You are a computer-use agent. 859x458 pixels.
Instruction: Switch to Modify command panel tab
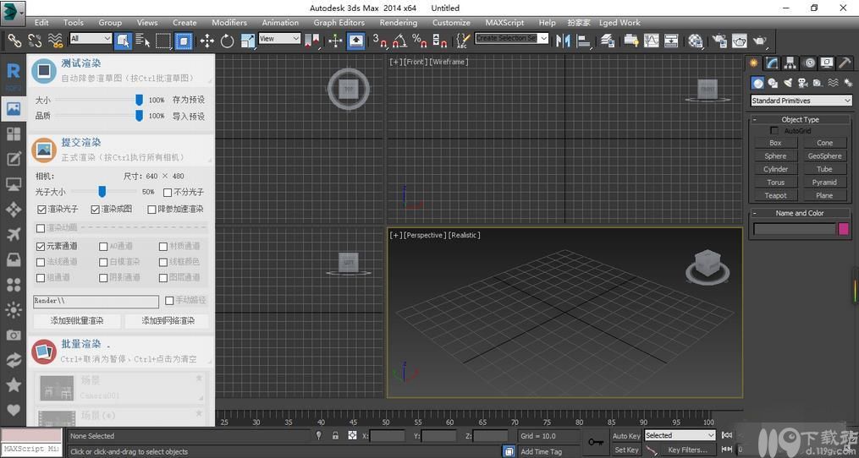tap(772, 63)
